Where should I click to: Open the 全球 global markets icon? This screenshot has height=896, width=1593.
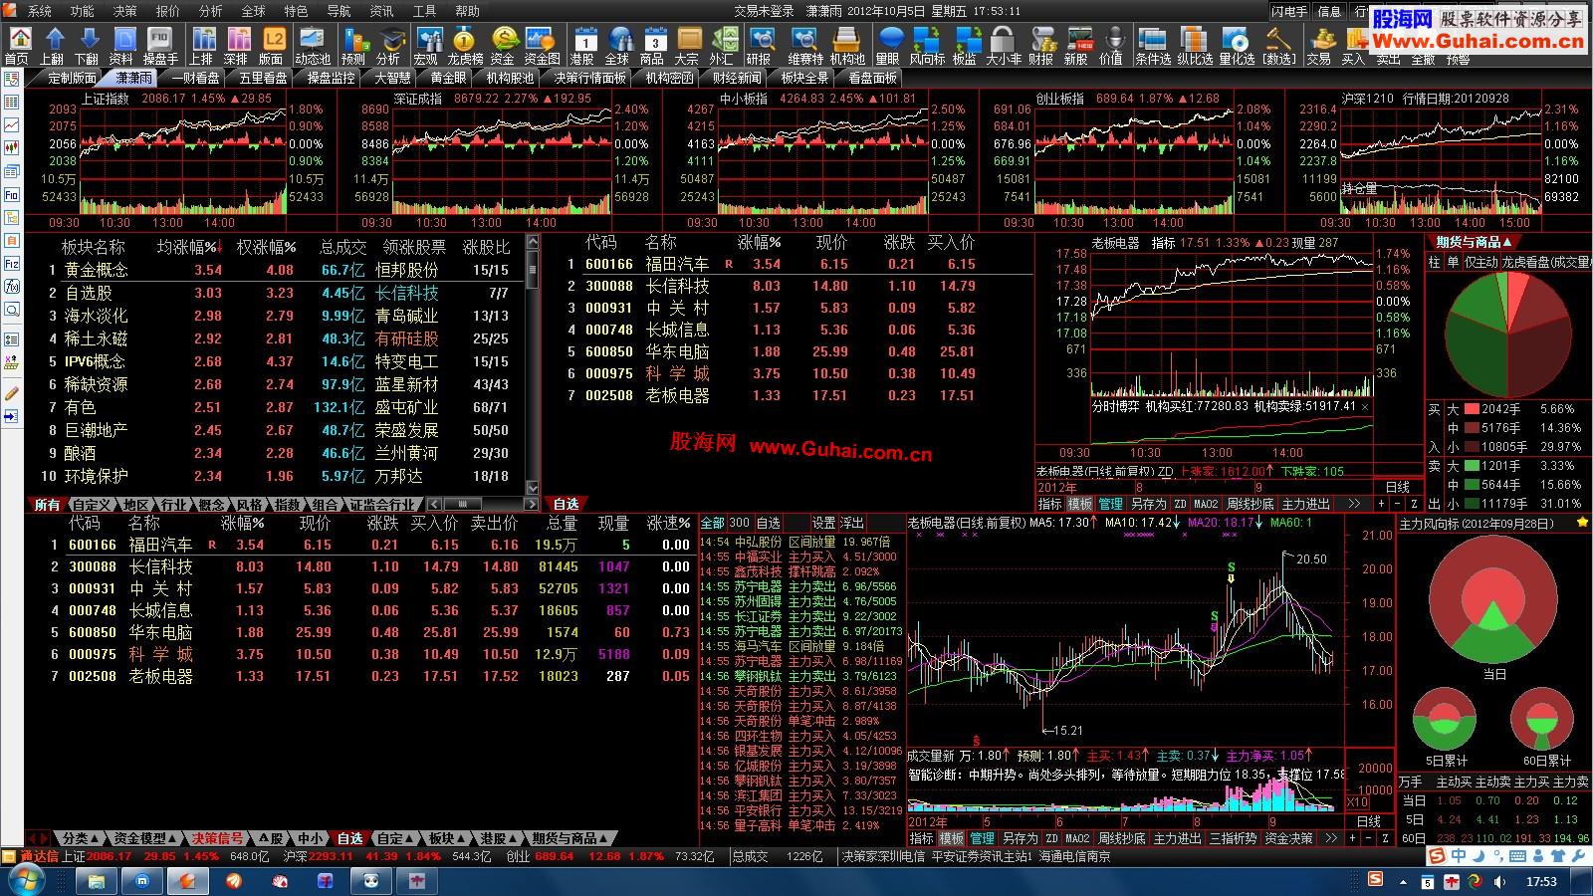[x=618, y=46]
